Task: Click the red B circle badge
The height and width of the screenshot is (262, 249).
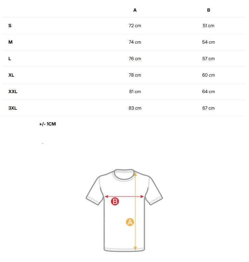Action: [115, 202]
